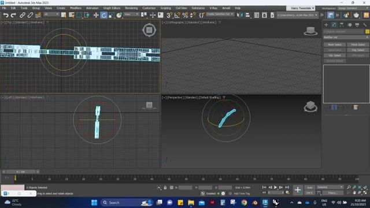Toggle the Scene Explorer icon
This screenshot has height=208, width=370.
pos(257,15)
